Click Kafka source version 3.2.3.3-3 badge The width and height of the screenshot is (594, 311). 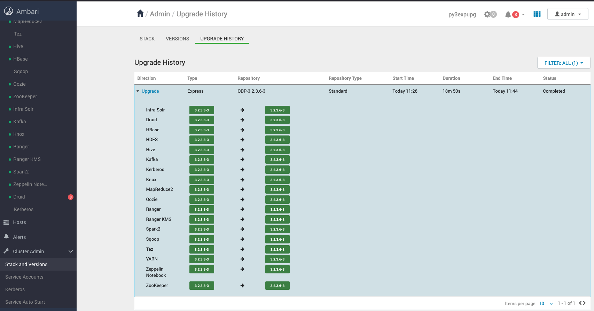click(x=202, y=160)
